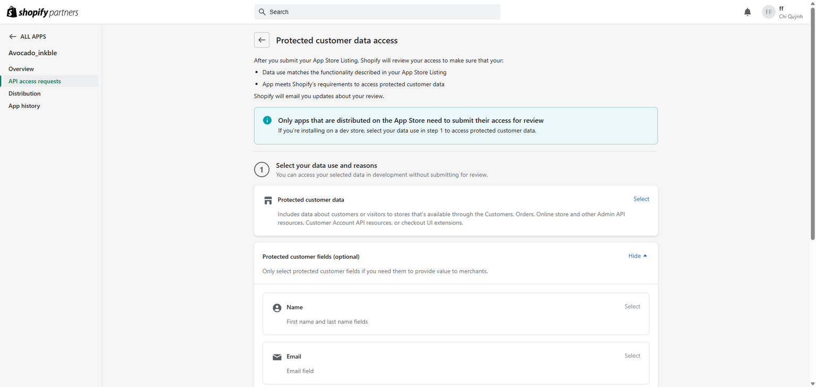Click the info icon in the blue banner
The width and height of the screenshot is (816, 387).
coord(267,121)
